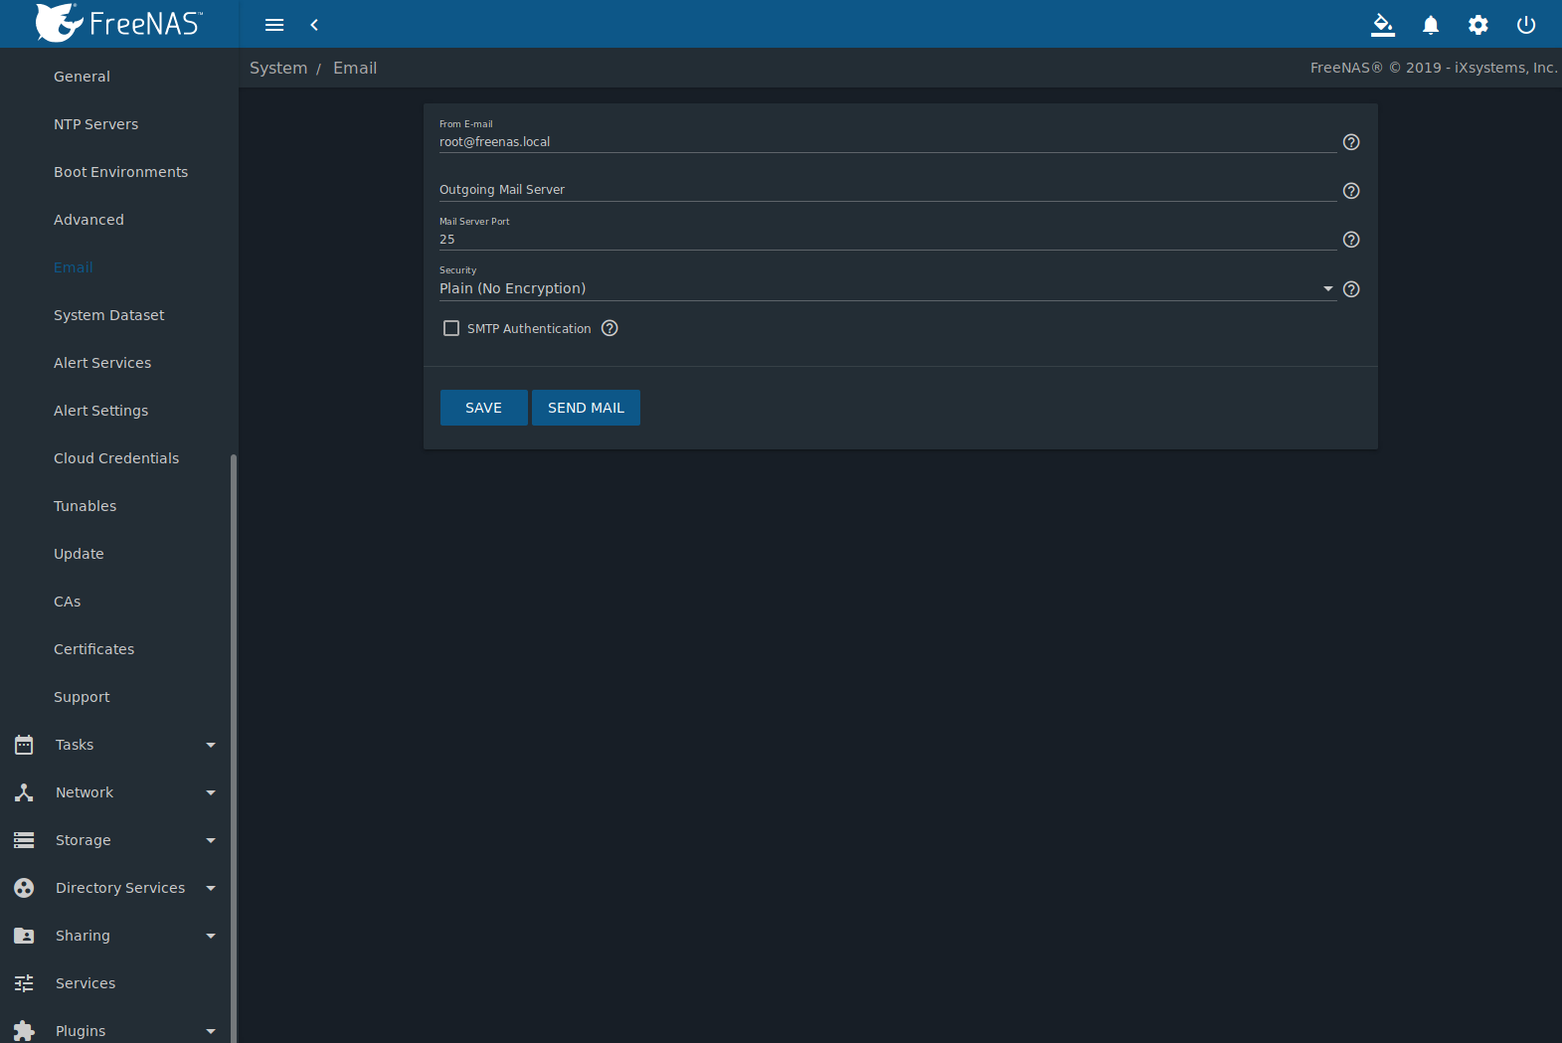The height and width of the screenshot is (1043, 1562).
Task: Open Services in the sidebar
Action: [x=86, y=983]
